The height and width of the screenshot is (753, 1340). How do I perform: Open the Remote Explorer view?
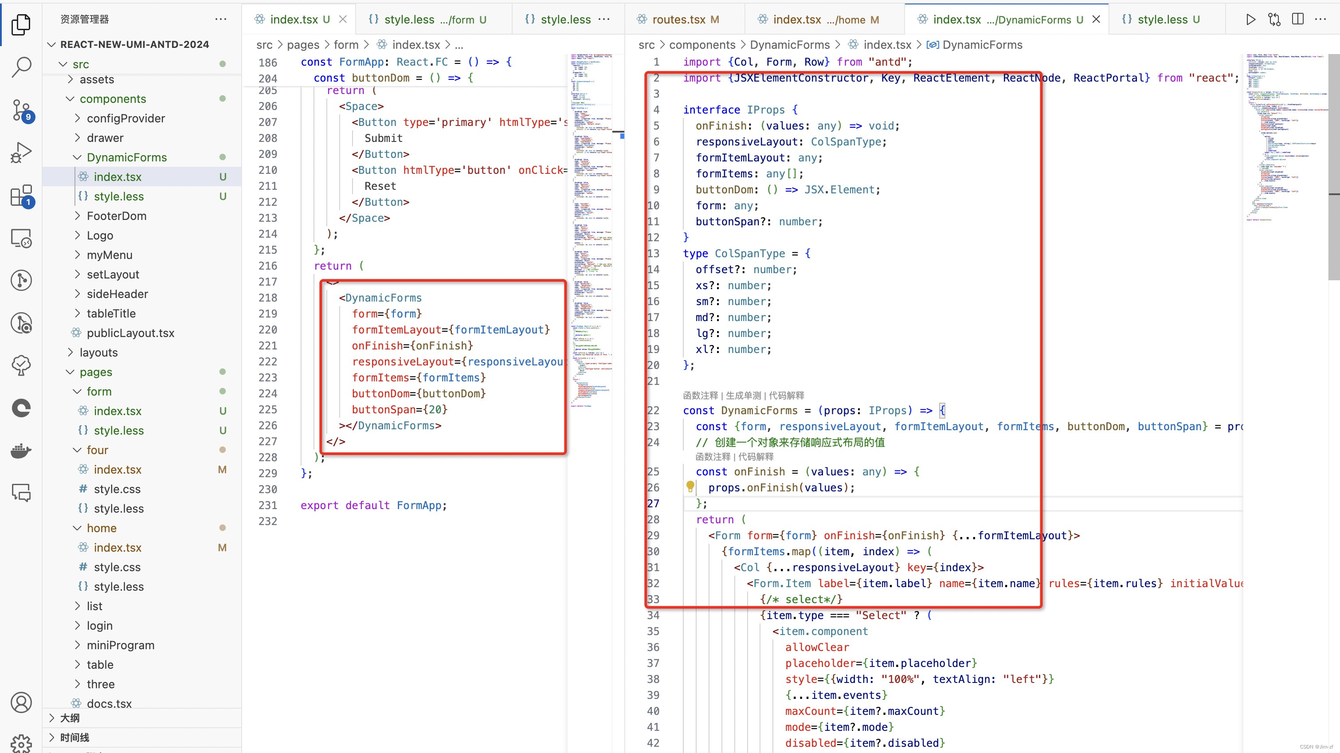[21, 238]
